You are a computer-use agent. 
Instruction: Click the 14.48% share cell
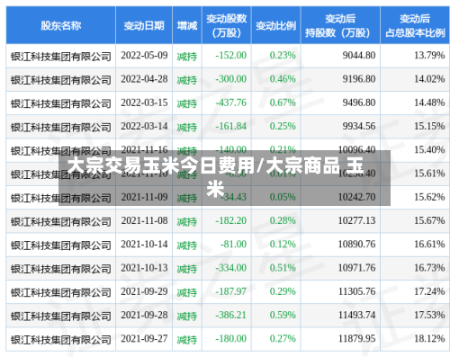[x=429, y=103]
